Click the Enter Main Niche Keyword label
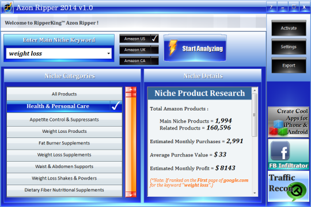Image resolution: width=311 pixels, height=207 pixels. point(59,40)
